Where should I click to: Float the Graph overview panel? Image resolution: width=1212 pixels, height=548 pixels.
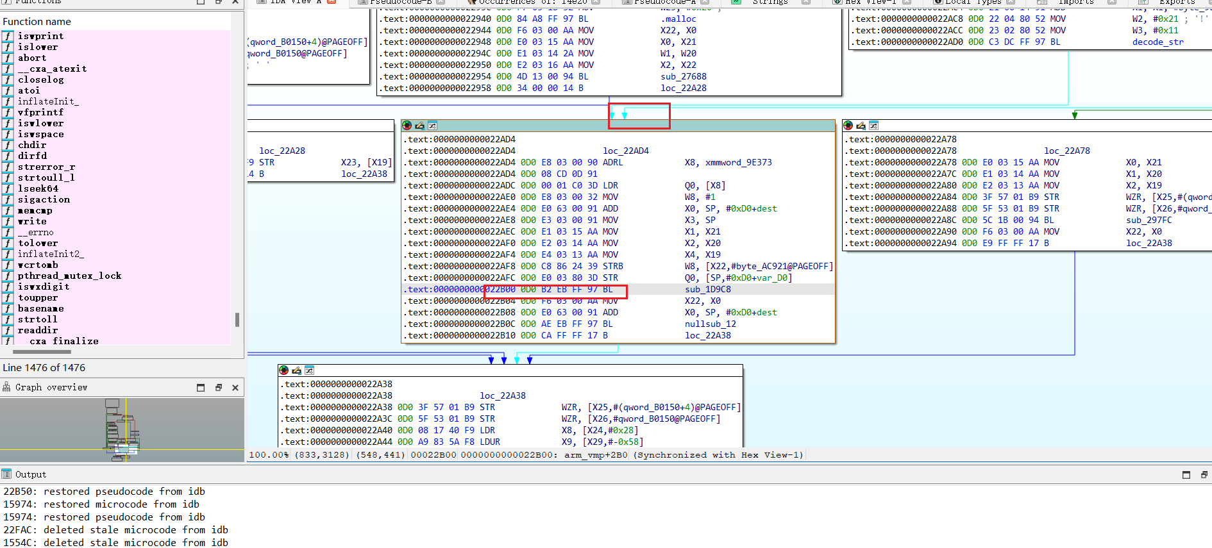click(x=218, y=388)
